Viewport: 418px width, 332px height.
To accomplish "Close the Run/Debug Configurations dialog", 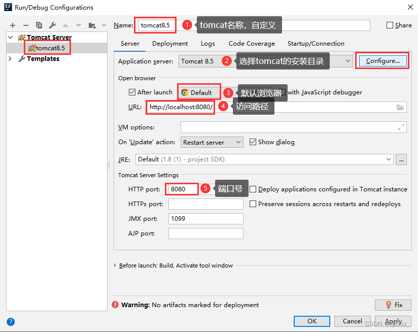I will (x=410, y=7).
